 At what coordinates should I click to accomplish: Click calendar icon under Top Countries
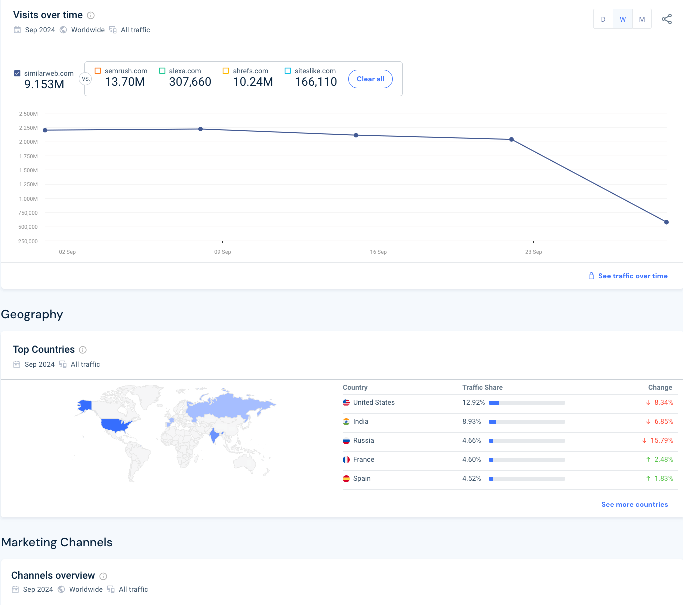click(17, 364)
